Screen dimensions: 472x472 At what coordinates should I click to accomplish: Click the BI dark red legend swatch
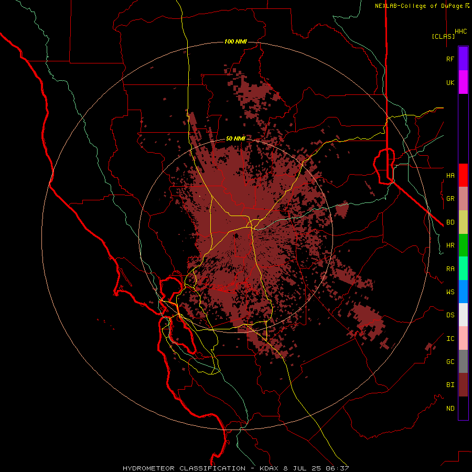[x=463, y=385]
